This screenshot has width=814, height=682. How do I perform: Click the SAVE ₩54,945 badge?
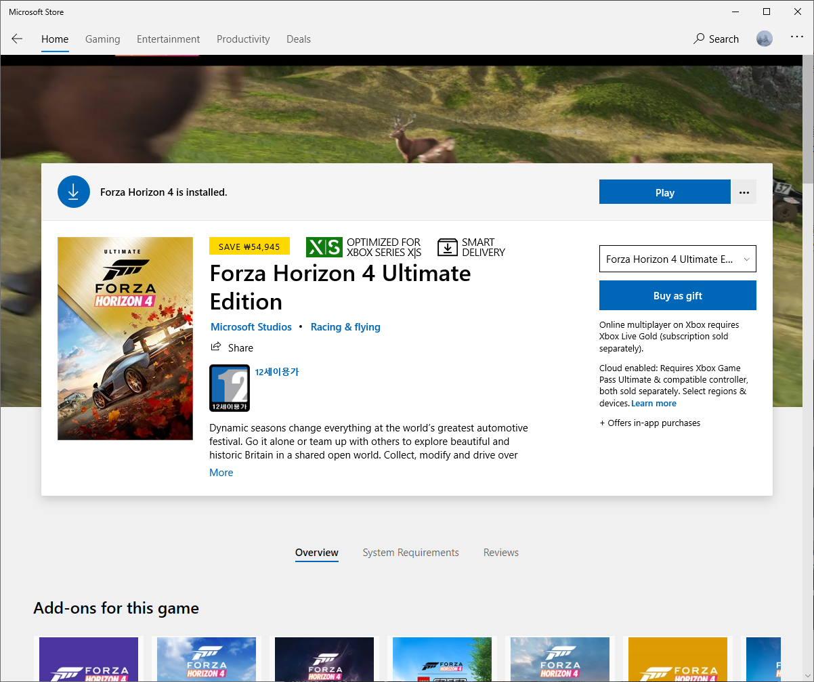tap(249, 247)
